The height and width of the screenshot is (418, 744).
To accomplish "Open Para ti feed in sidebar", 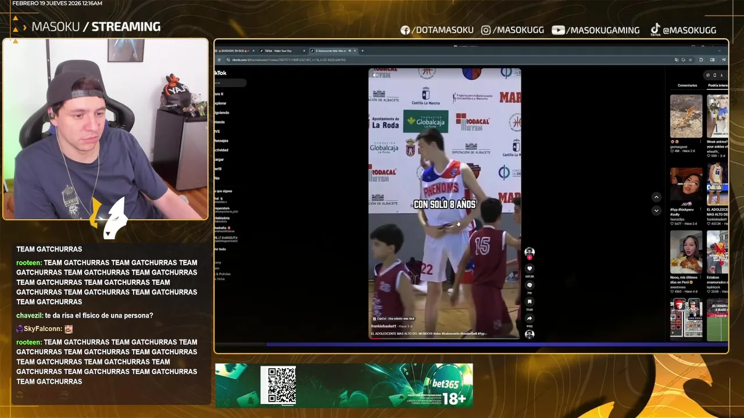I will (x=219, y=93).
